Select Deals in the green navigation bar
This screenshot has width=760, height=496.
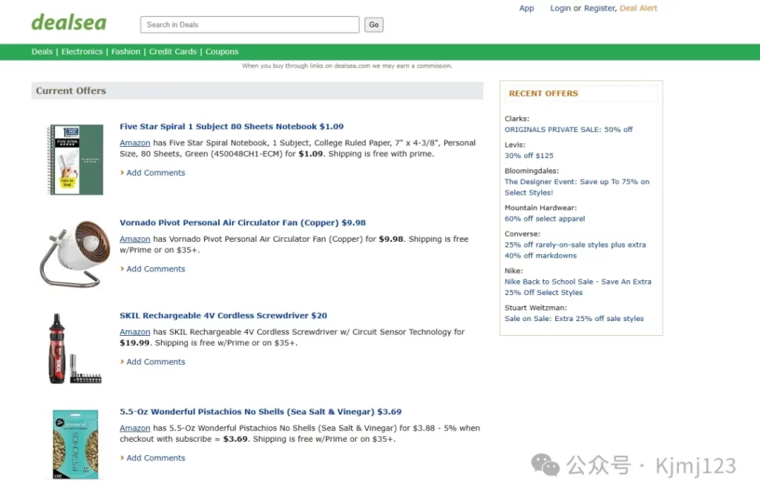[x=42, y=52]
